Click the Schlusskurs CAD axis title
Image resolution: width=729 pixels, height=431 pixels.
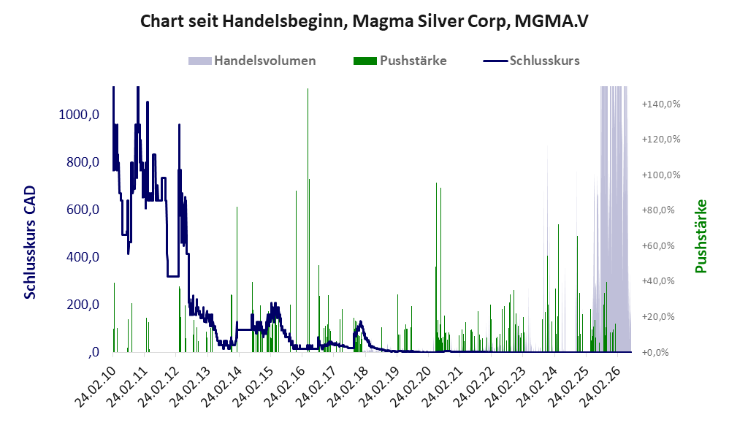tap(30, 243)
